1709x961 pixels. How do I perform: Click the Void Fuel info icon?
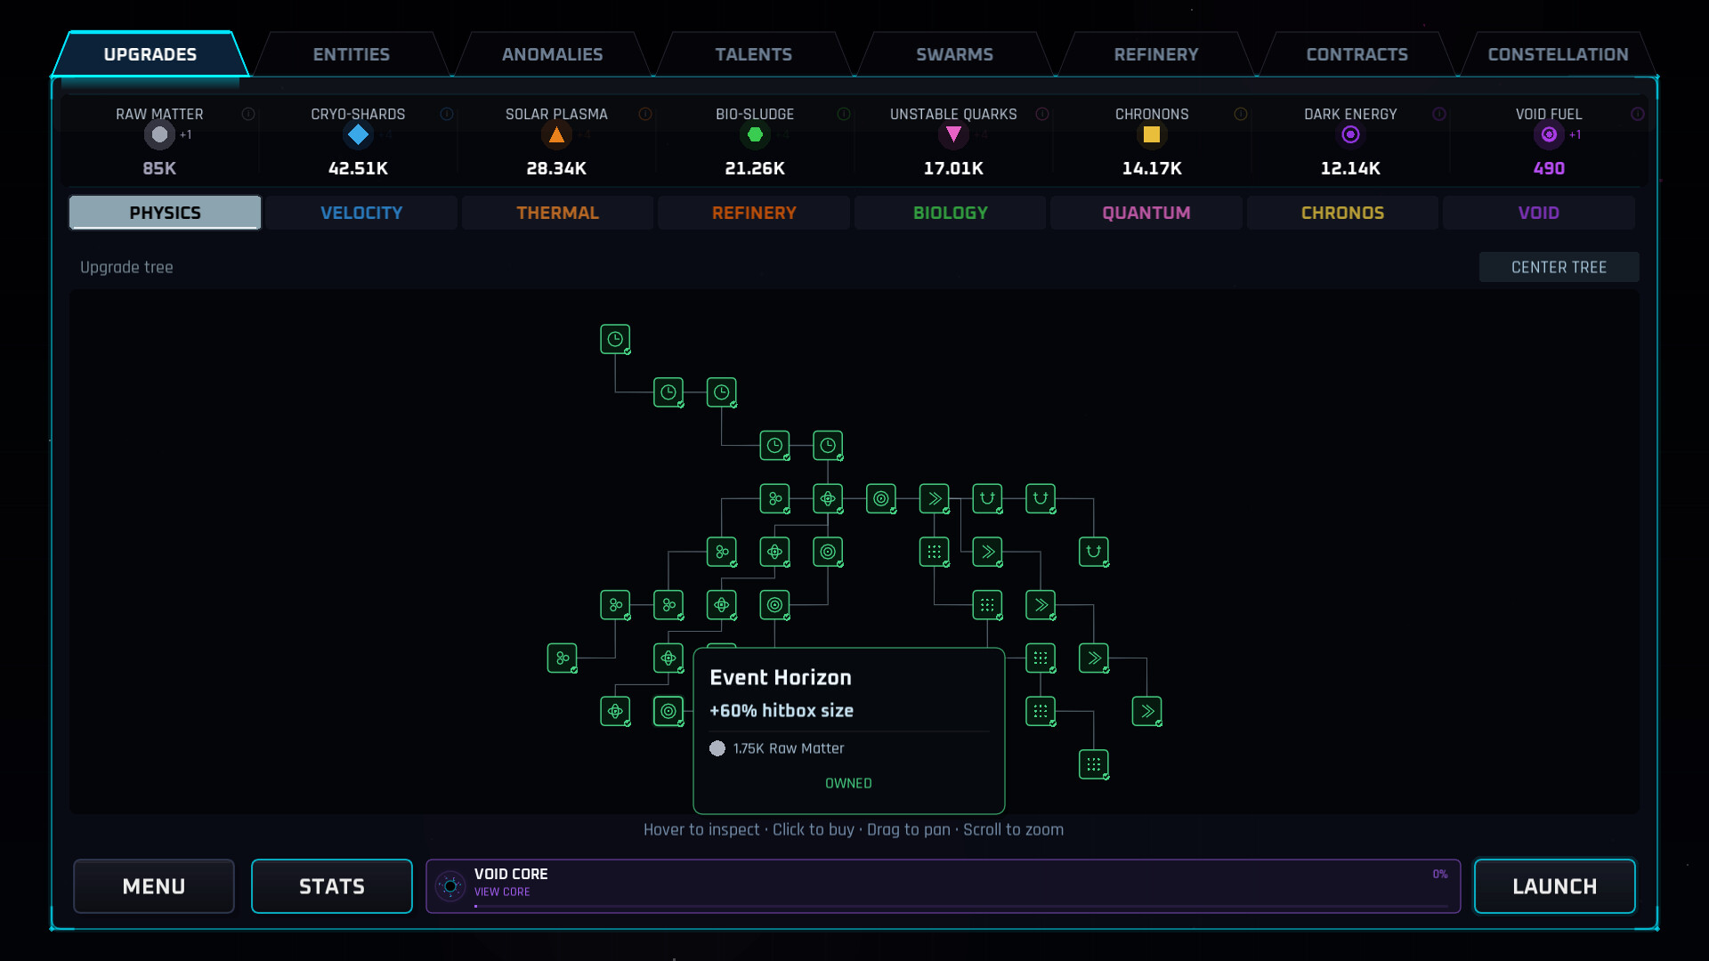pos(1637,114)
